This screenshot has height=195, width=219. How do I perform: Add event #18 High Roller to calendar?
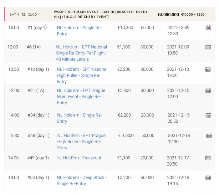point(208,69)
